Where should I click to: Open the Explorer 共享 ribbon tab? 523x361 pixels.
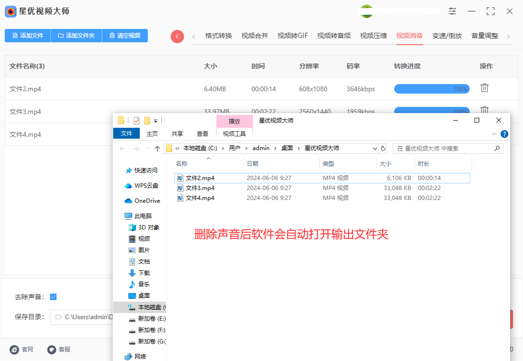tap(177, 133)
